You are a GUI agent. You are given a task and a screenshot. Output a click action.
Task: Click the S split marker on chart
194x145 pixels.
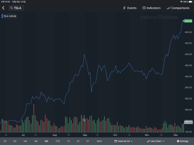click(84, 120)
